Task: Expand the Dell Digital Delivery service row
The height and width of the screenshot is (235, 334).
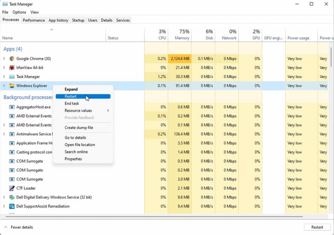Action: (x=4, y=197)
